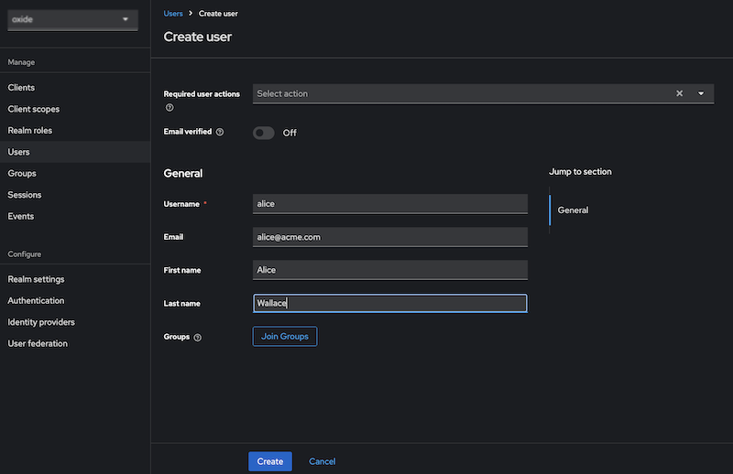This screenshot has height=474, width=733.
Task: Click the help icon next to Groups
Action: pyautogui.click(x=198, y=338)
